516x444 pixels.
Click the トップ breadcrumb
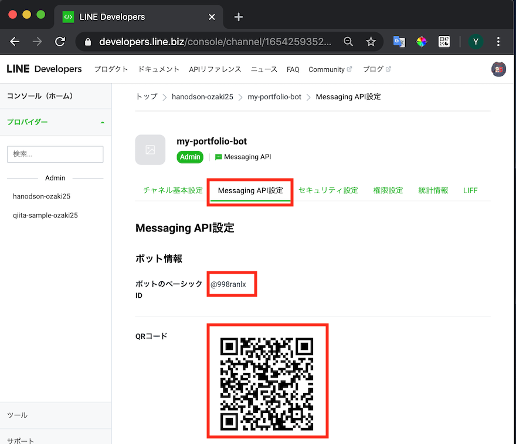tap(147, 96)
